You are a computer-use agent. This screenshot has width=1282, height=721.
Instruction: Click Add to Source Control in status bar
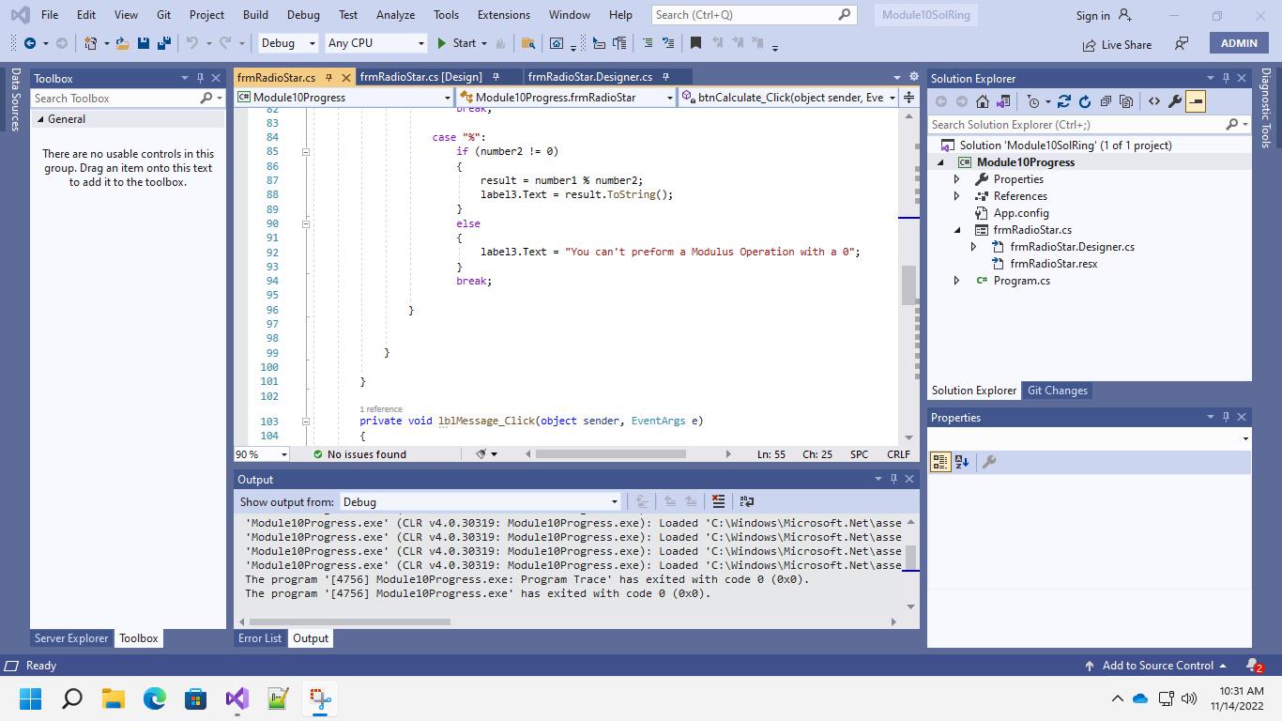click(x=1156, y=666)
